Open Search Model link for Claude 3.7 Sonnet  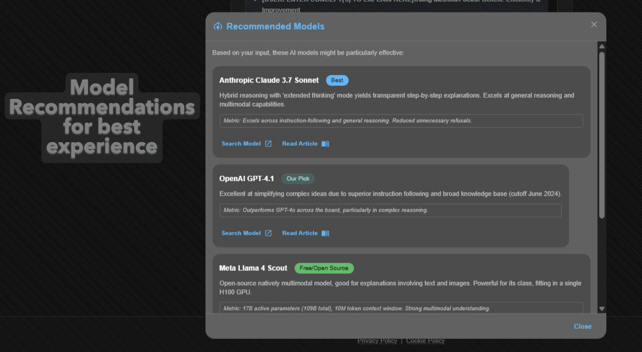pyautogui.click(x=241, y=144)
